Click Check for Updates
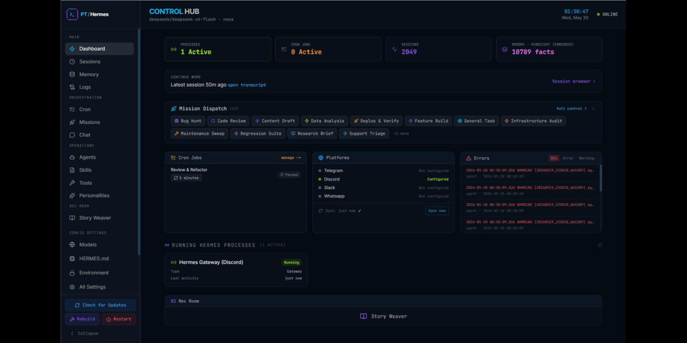This screenshot has width=687, height=343. click(100, 305)
